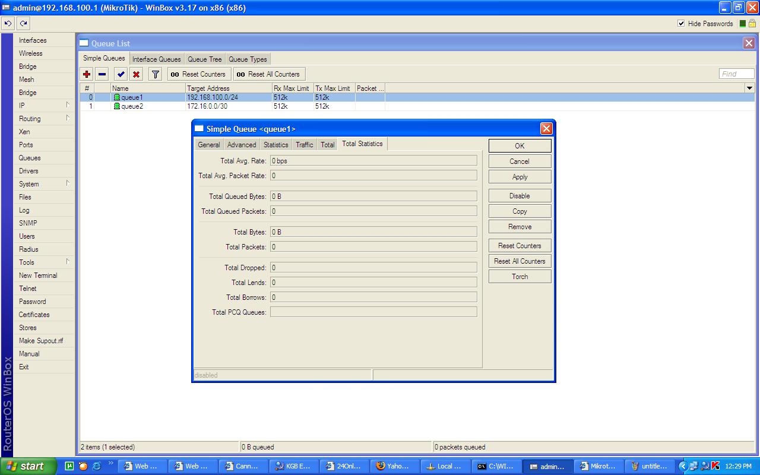Switch to the Interface Queues tab

tap(156, 59)
